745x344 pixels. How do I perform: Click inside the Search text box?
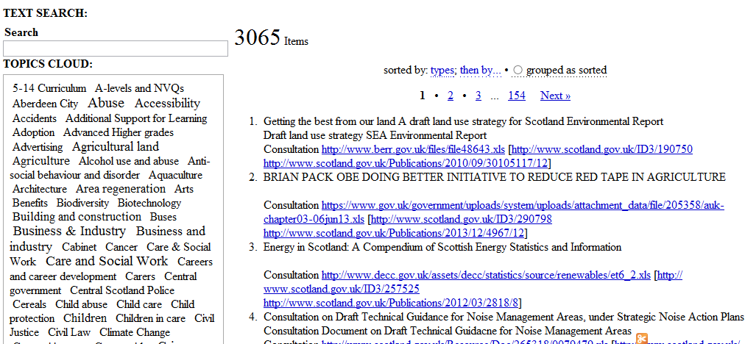116,49
